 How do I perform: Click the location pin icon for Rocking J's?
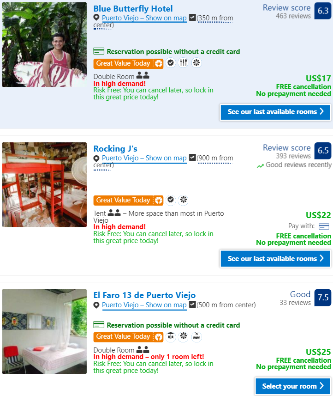pyautogui.click(x=96, y=158)
